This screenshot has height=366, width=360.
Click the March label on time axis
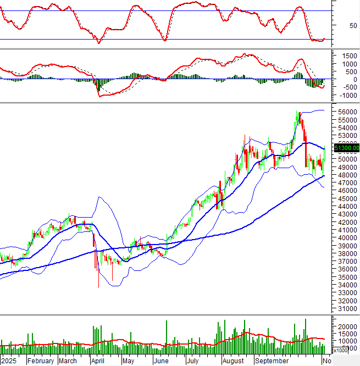(x=68, y=361)
